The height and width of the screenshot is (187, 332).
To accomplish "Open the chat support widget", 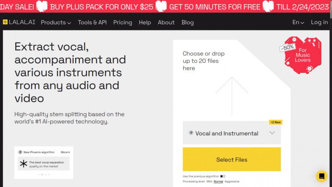I will tap(322, 176).
